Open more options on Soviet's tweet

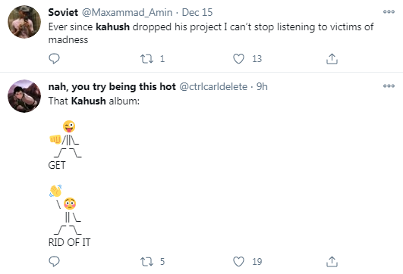point(389,11)
